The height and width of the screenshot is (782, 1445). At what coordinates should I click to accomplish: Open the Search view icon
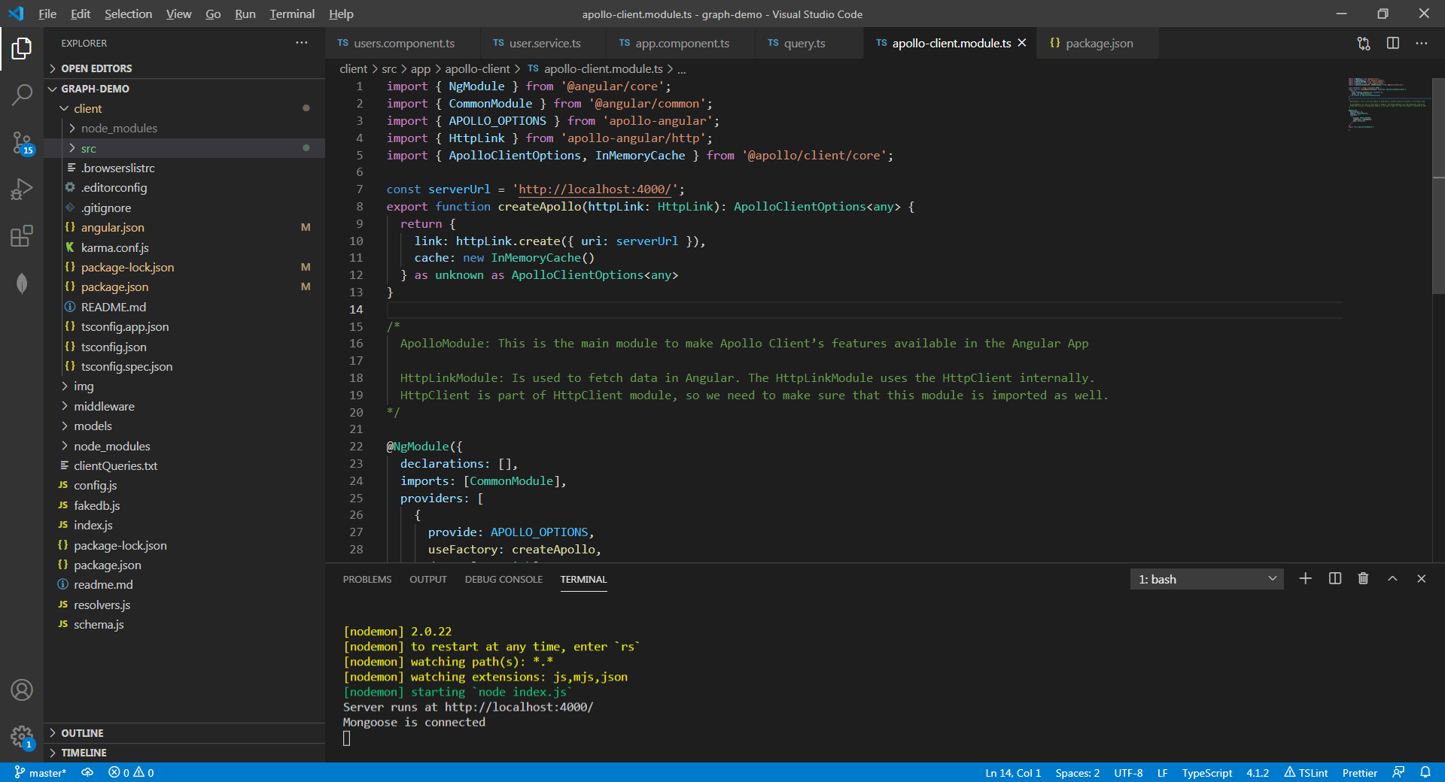(22, 95)
